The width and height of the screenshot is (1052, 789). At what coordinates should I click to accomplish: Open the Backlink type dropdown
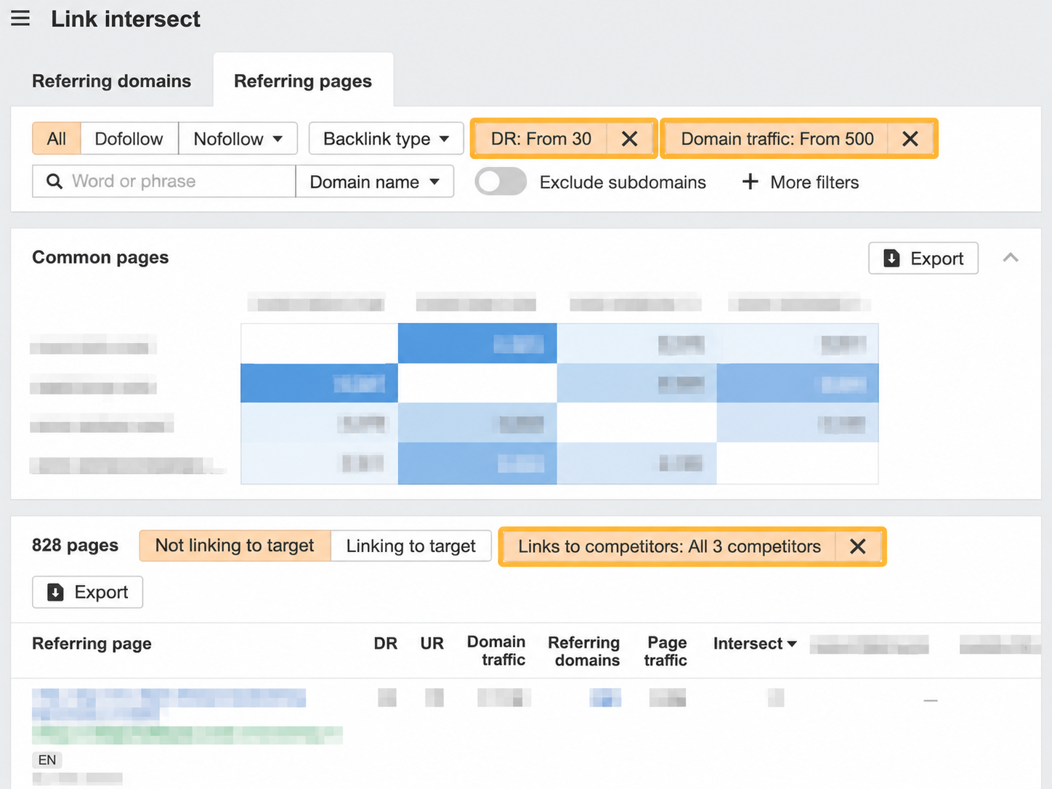pyautogui.click(x=386, y=138)
